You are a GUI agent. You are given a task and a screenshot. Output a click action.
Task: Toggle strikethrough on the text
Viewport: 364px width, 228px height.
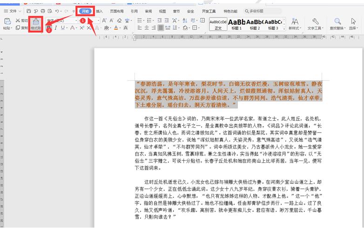72,28
